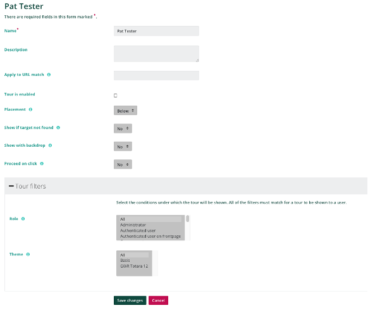This screenshot has height=315, width=368.
Task: Open help icon next to Theme
Action: pyautogui.click(x=28, y=254)
